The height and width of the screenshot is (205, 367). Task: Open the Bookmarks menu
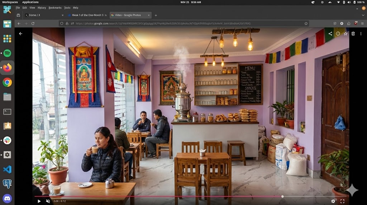tap(55, 8)
